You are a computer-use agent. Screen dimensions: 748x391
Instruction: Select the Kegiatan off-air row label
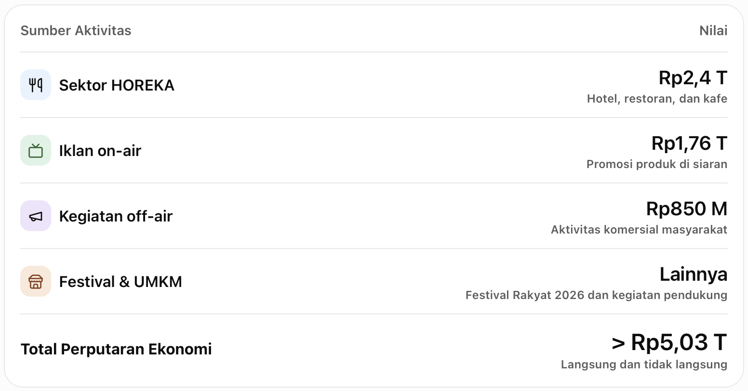coord(116,216)
